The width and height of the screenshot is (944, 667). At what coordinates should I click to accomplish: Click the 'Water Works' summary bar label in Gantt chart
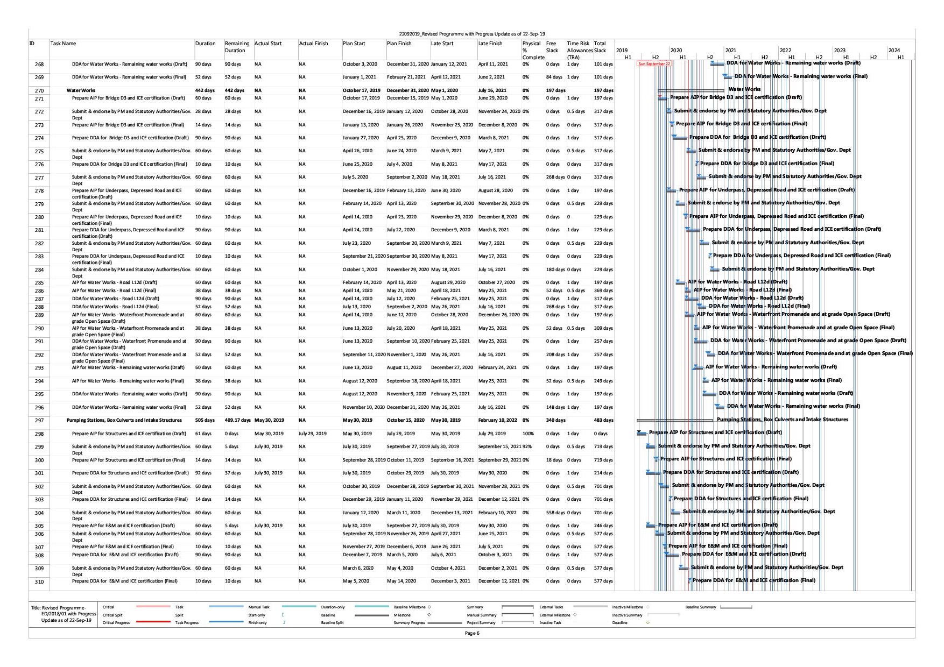click(744, 89)
